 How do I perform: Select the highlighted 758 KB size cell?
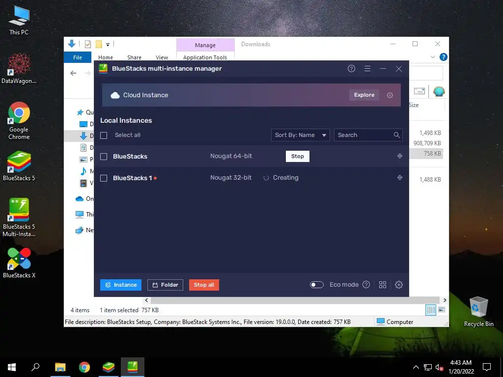coord(432,154)
